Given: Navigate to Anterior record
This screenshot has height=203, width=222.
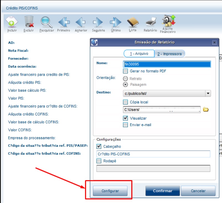Looking at the screenshot, I should pyautogui.click(x=81, y=24).
